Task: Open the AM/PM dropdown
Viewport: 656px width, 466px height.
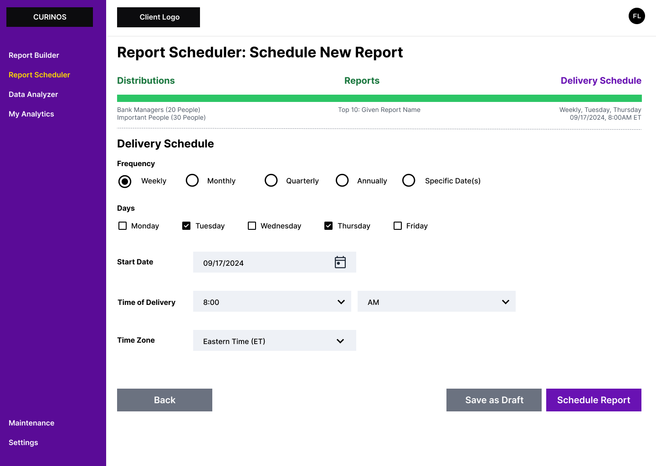Action: pyautogui.click(x=436, y=301)
